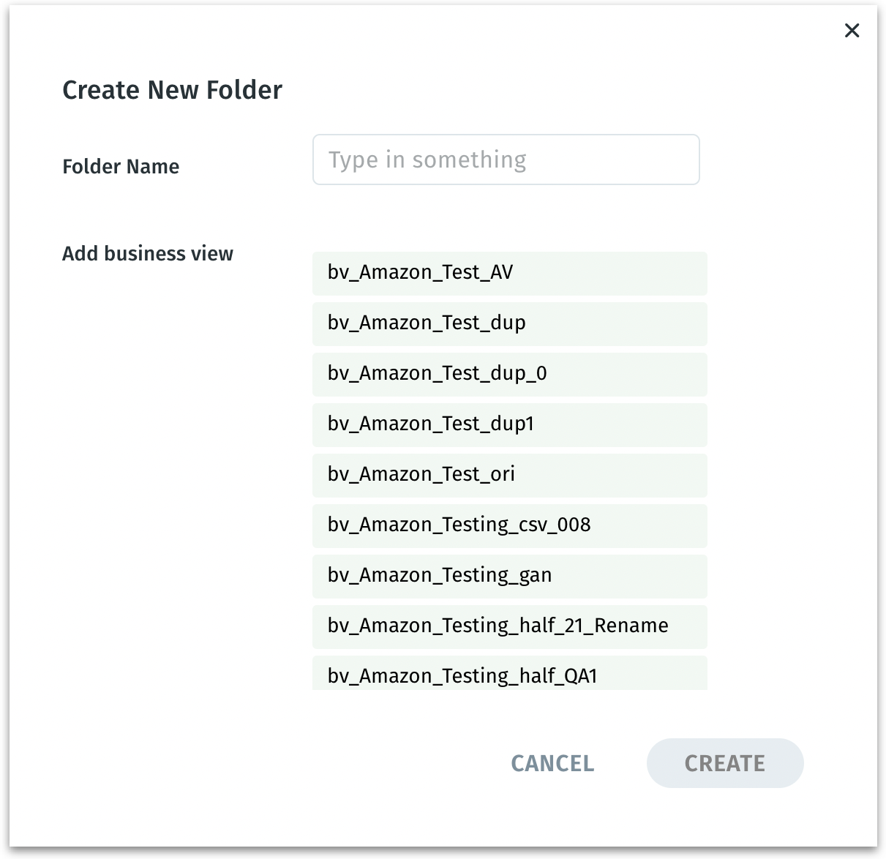
Task: Click the CREATE button
Action: click(x=724, y=763)
